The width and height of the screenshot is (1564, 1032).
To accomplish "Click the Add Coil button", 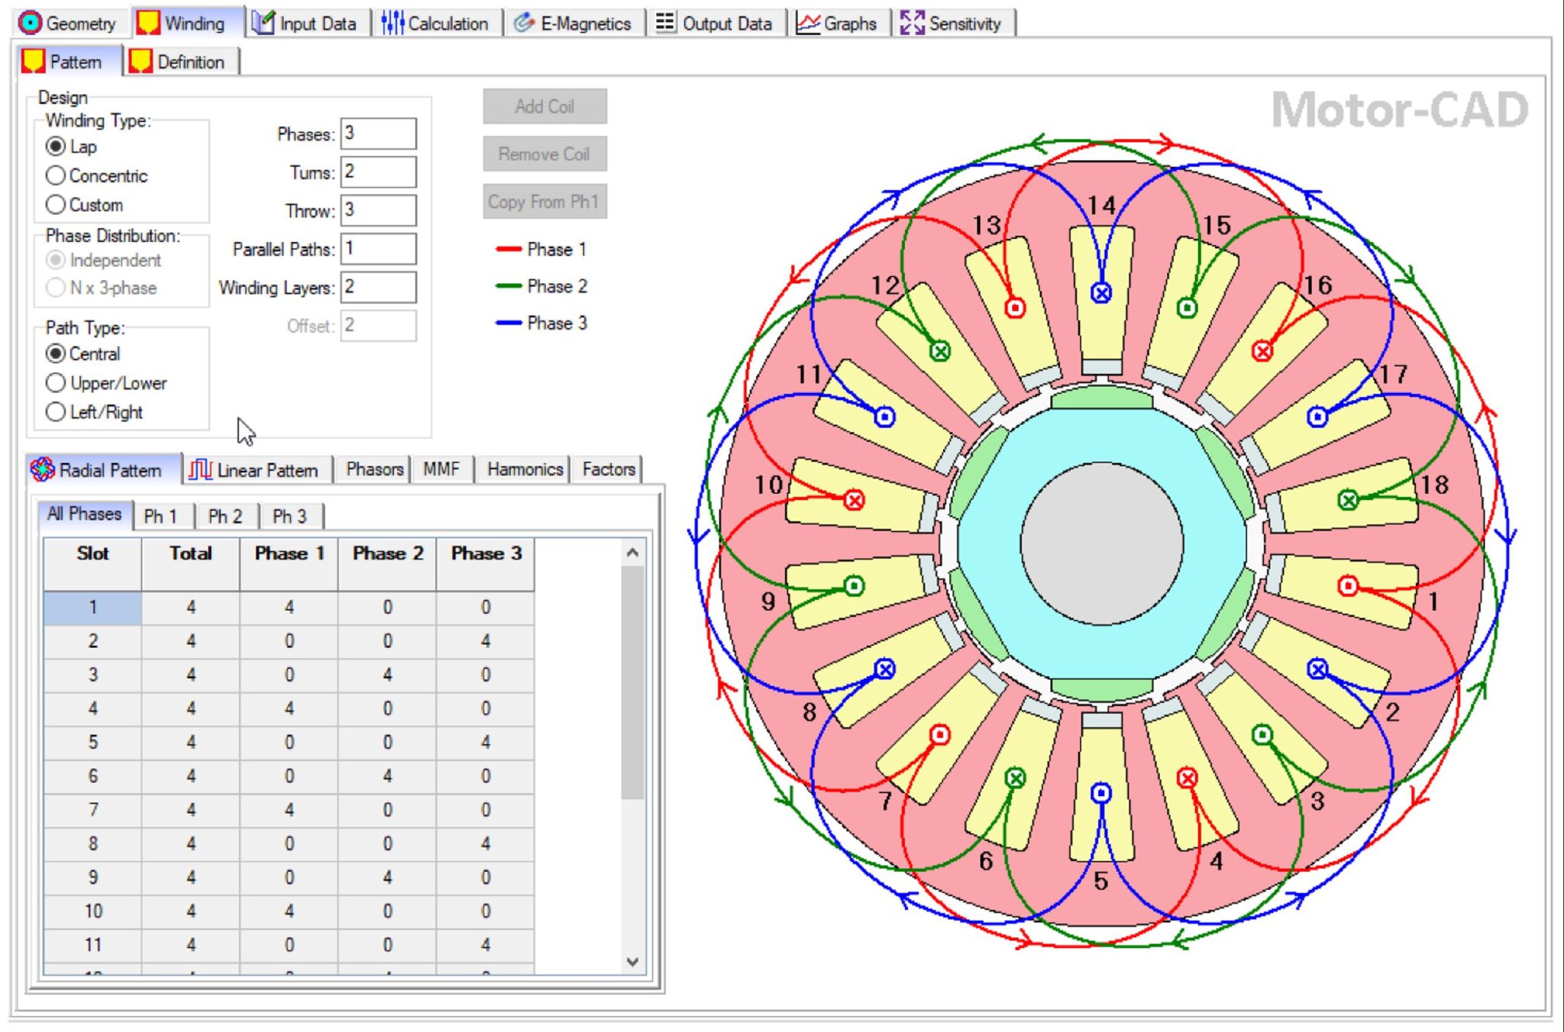I will pos(544,106).
